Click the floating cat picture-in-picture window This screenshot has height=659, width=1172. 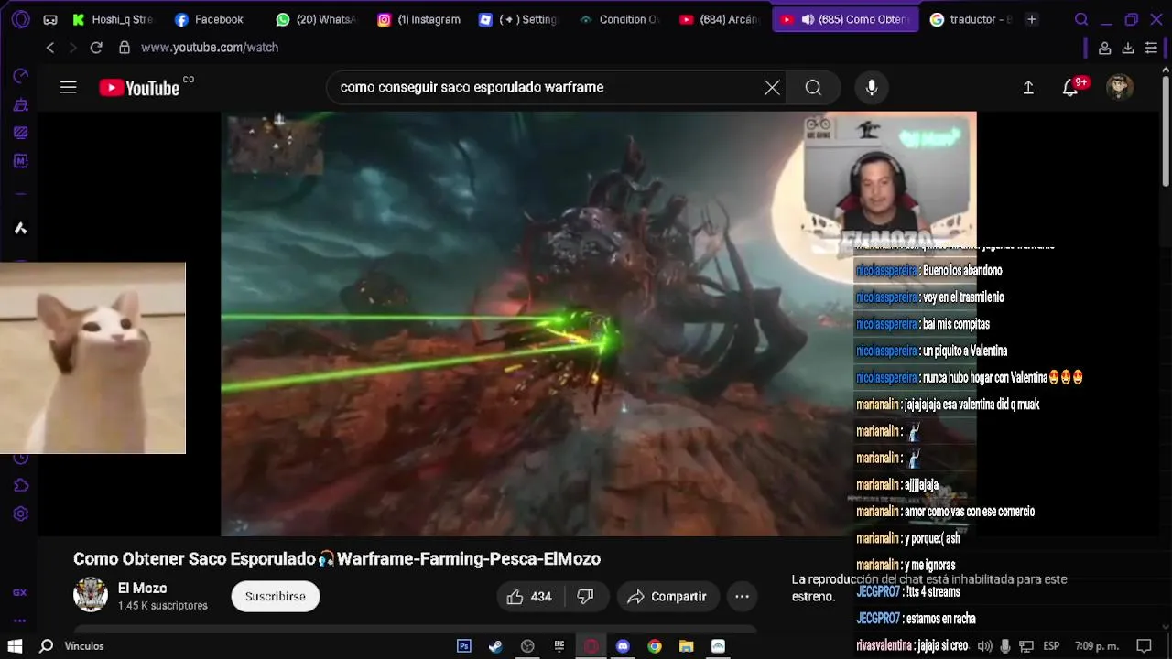pyautogui.click(x=92, y=358)
